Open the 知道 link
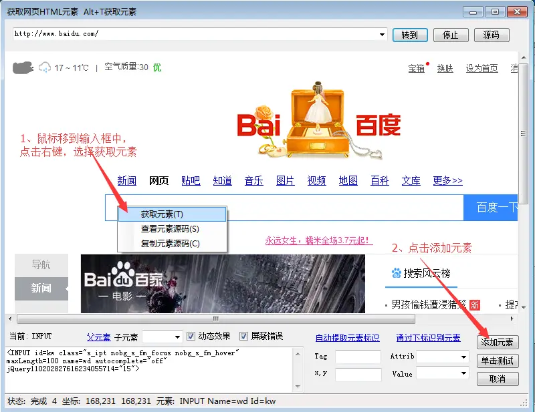 point(223,180)
